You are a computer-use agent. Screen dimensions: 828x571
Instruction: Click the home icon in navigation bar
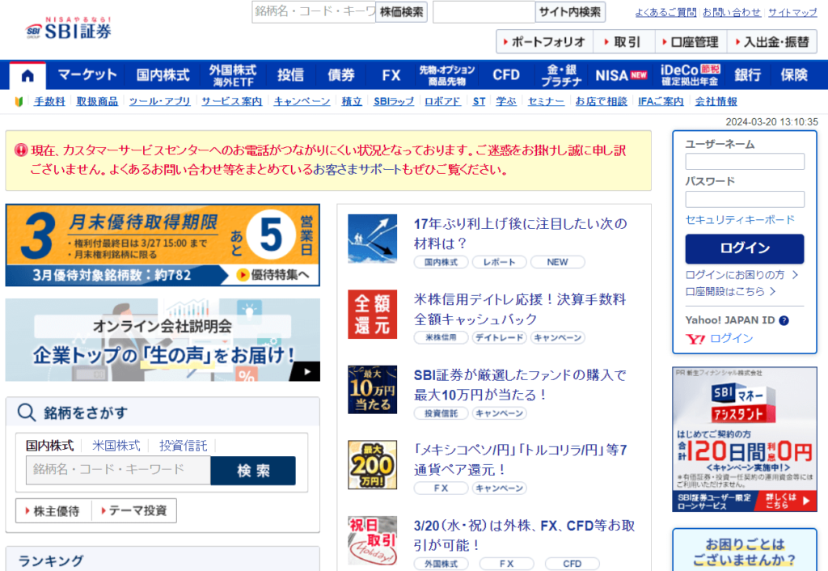[27, 75]
